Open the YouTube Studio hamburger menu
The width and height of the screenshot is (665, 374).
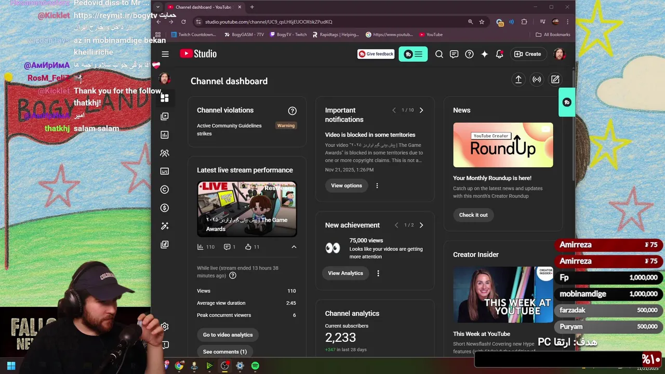tap(165, 54)
